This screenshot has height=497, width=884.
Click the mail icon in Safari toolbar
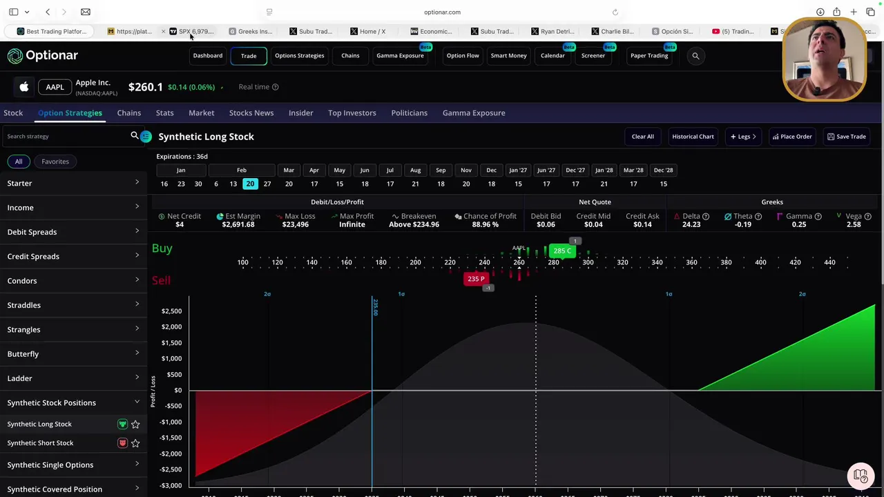point(86,12)
